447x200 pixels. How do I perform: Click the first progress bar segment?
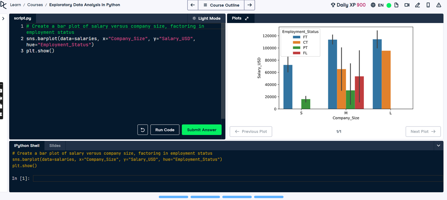point(174,197)
